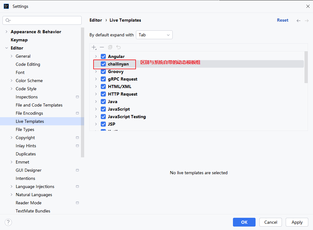This screenshot has height=230, width=313.
Task: Open TextMate Bundles settings
Action: click(33, 211)
